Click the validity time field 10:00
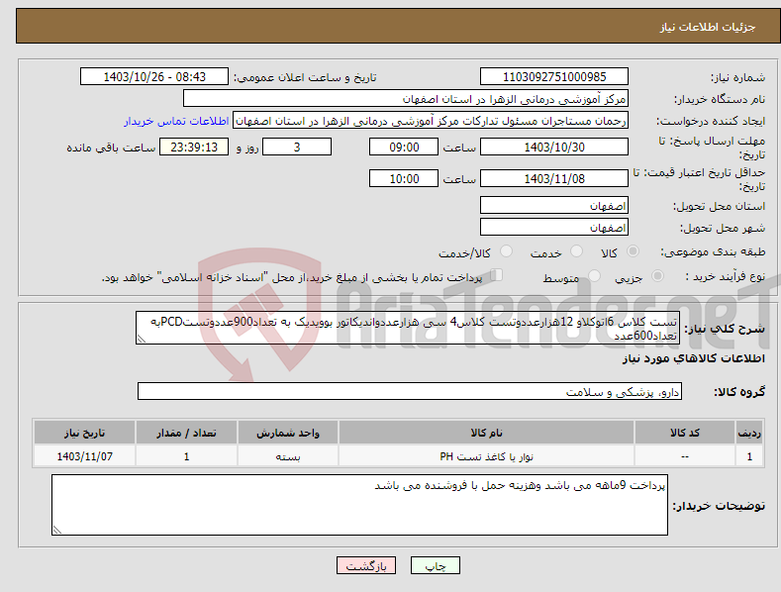Screen dimensions: 781x592 pyautogui.click(x=404, y=178)
